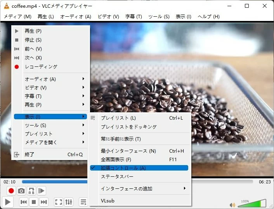Click elapsed time 02:10 label
Screen dimensions: 274x209
click(9, 182)
